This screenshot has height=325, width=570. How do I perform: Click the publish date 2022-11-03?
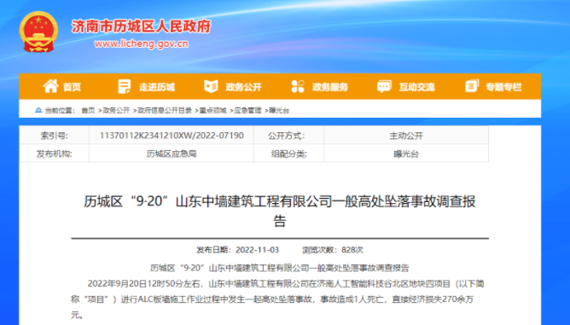pyautogui.click(x=257, y=250)
